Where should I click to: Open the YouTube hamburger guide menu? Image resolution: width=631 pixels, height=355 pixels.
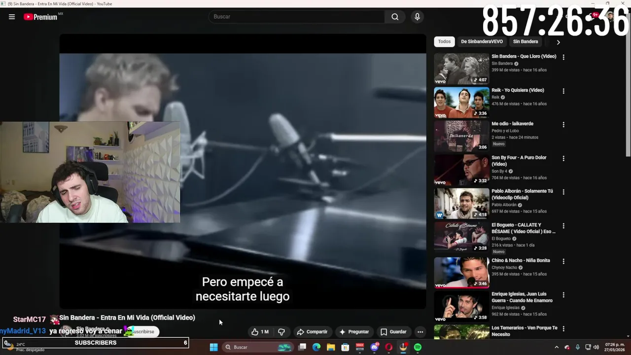[x=12, y=17]
